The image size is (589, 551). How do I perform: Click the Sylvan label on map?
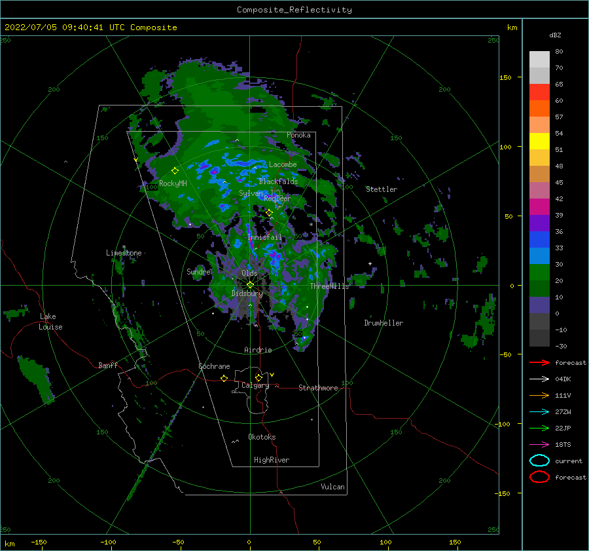click(251, 193)
